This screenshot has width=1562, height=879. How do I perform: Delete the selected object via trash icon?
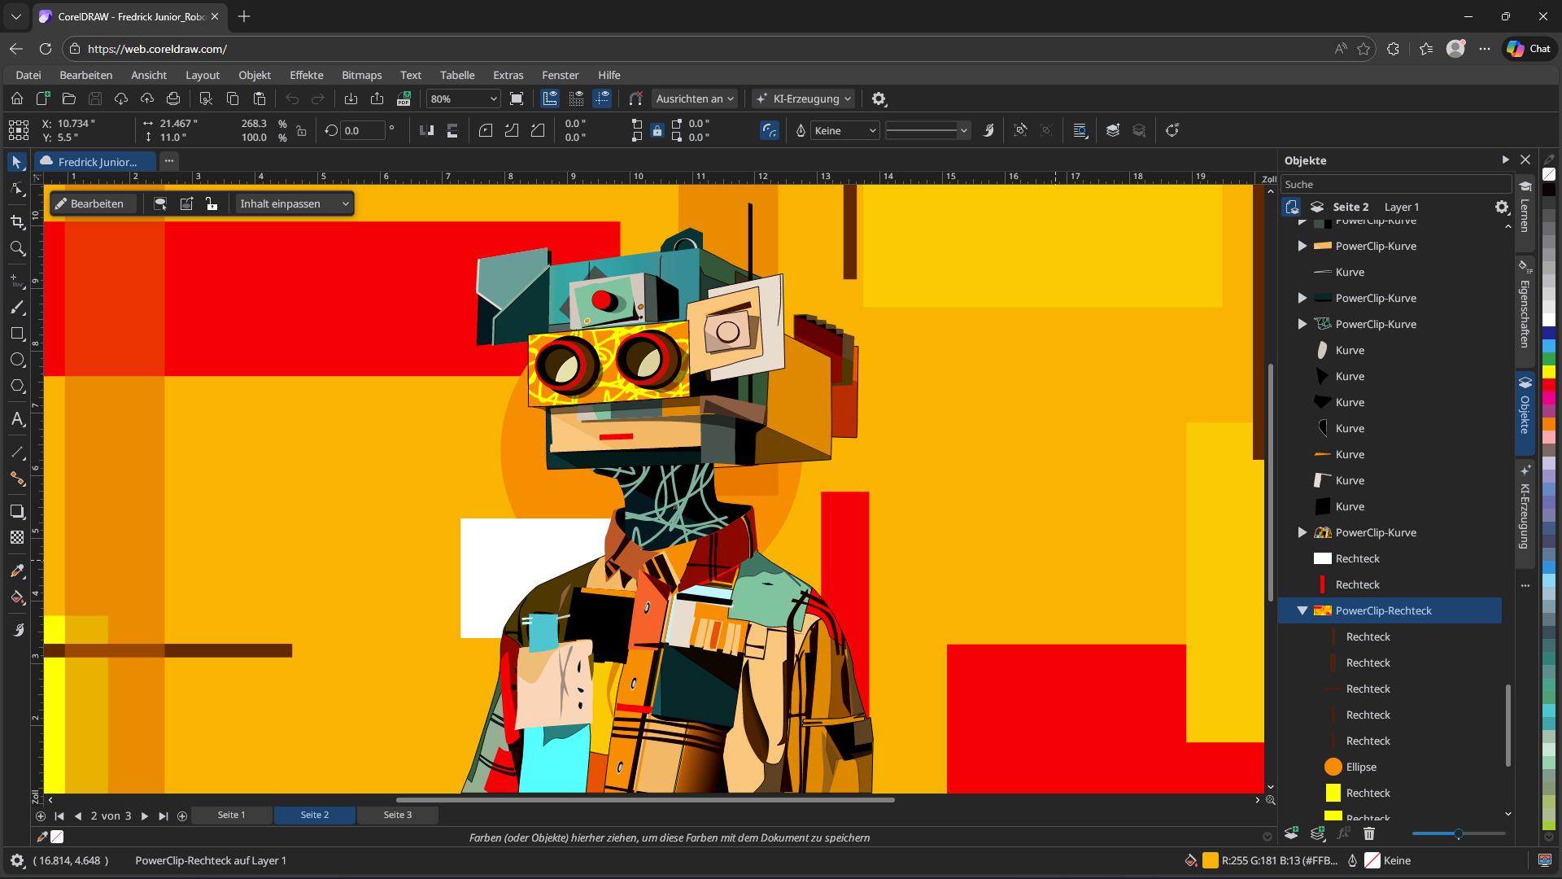[1369, 833]
